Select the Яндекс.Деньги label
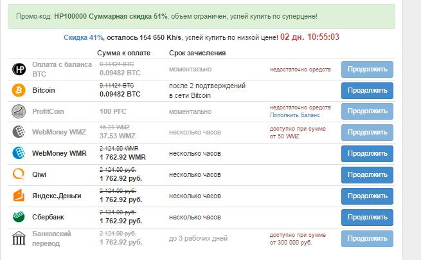The image size is (421, 260). click(57, 196)
